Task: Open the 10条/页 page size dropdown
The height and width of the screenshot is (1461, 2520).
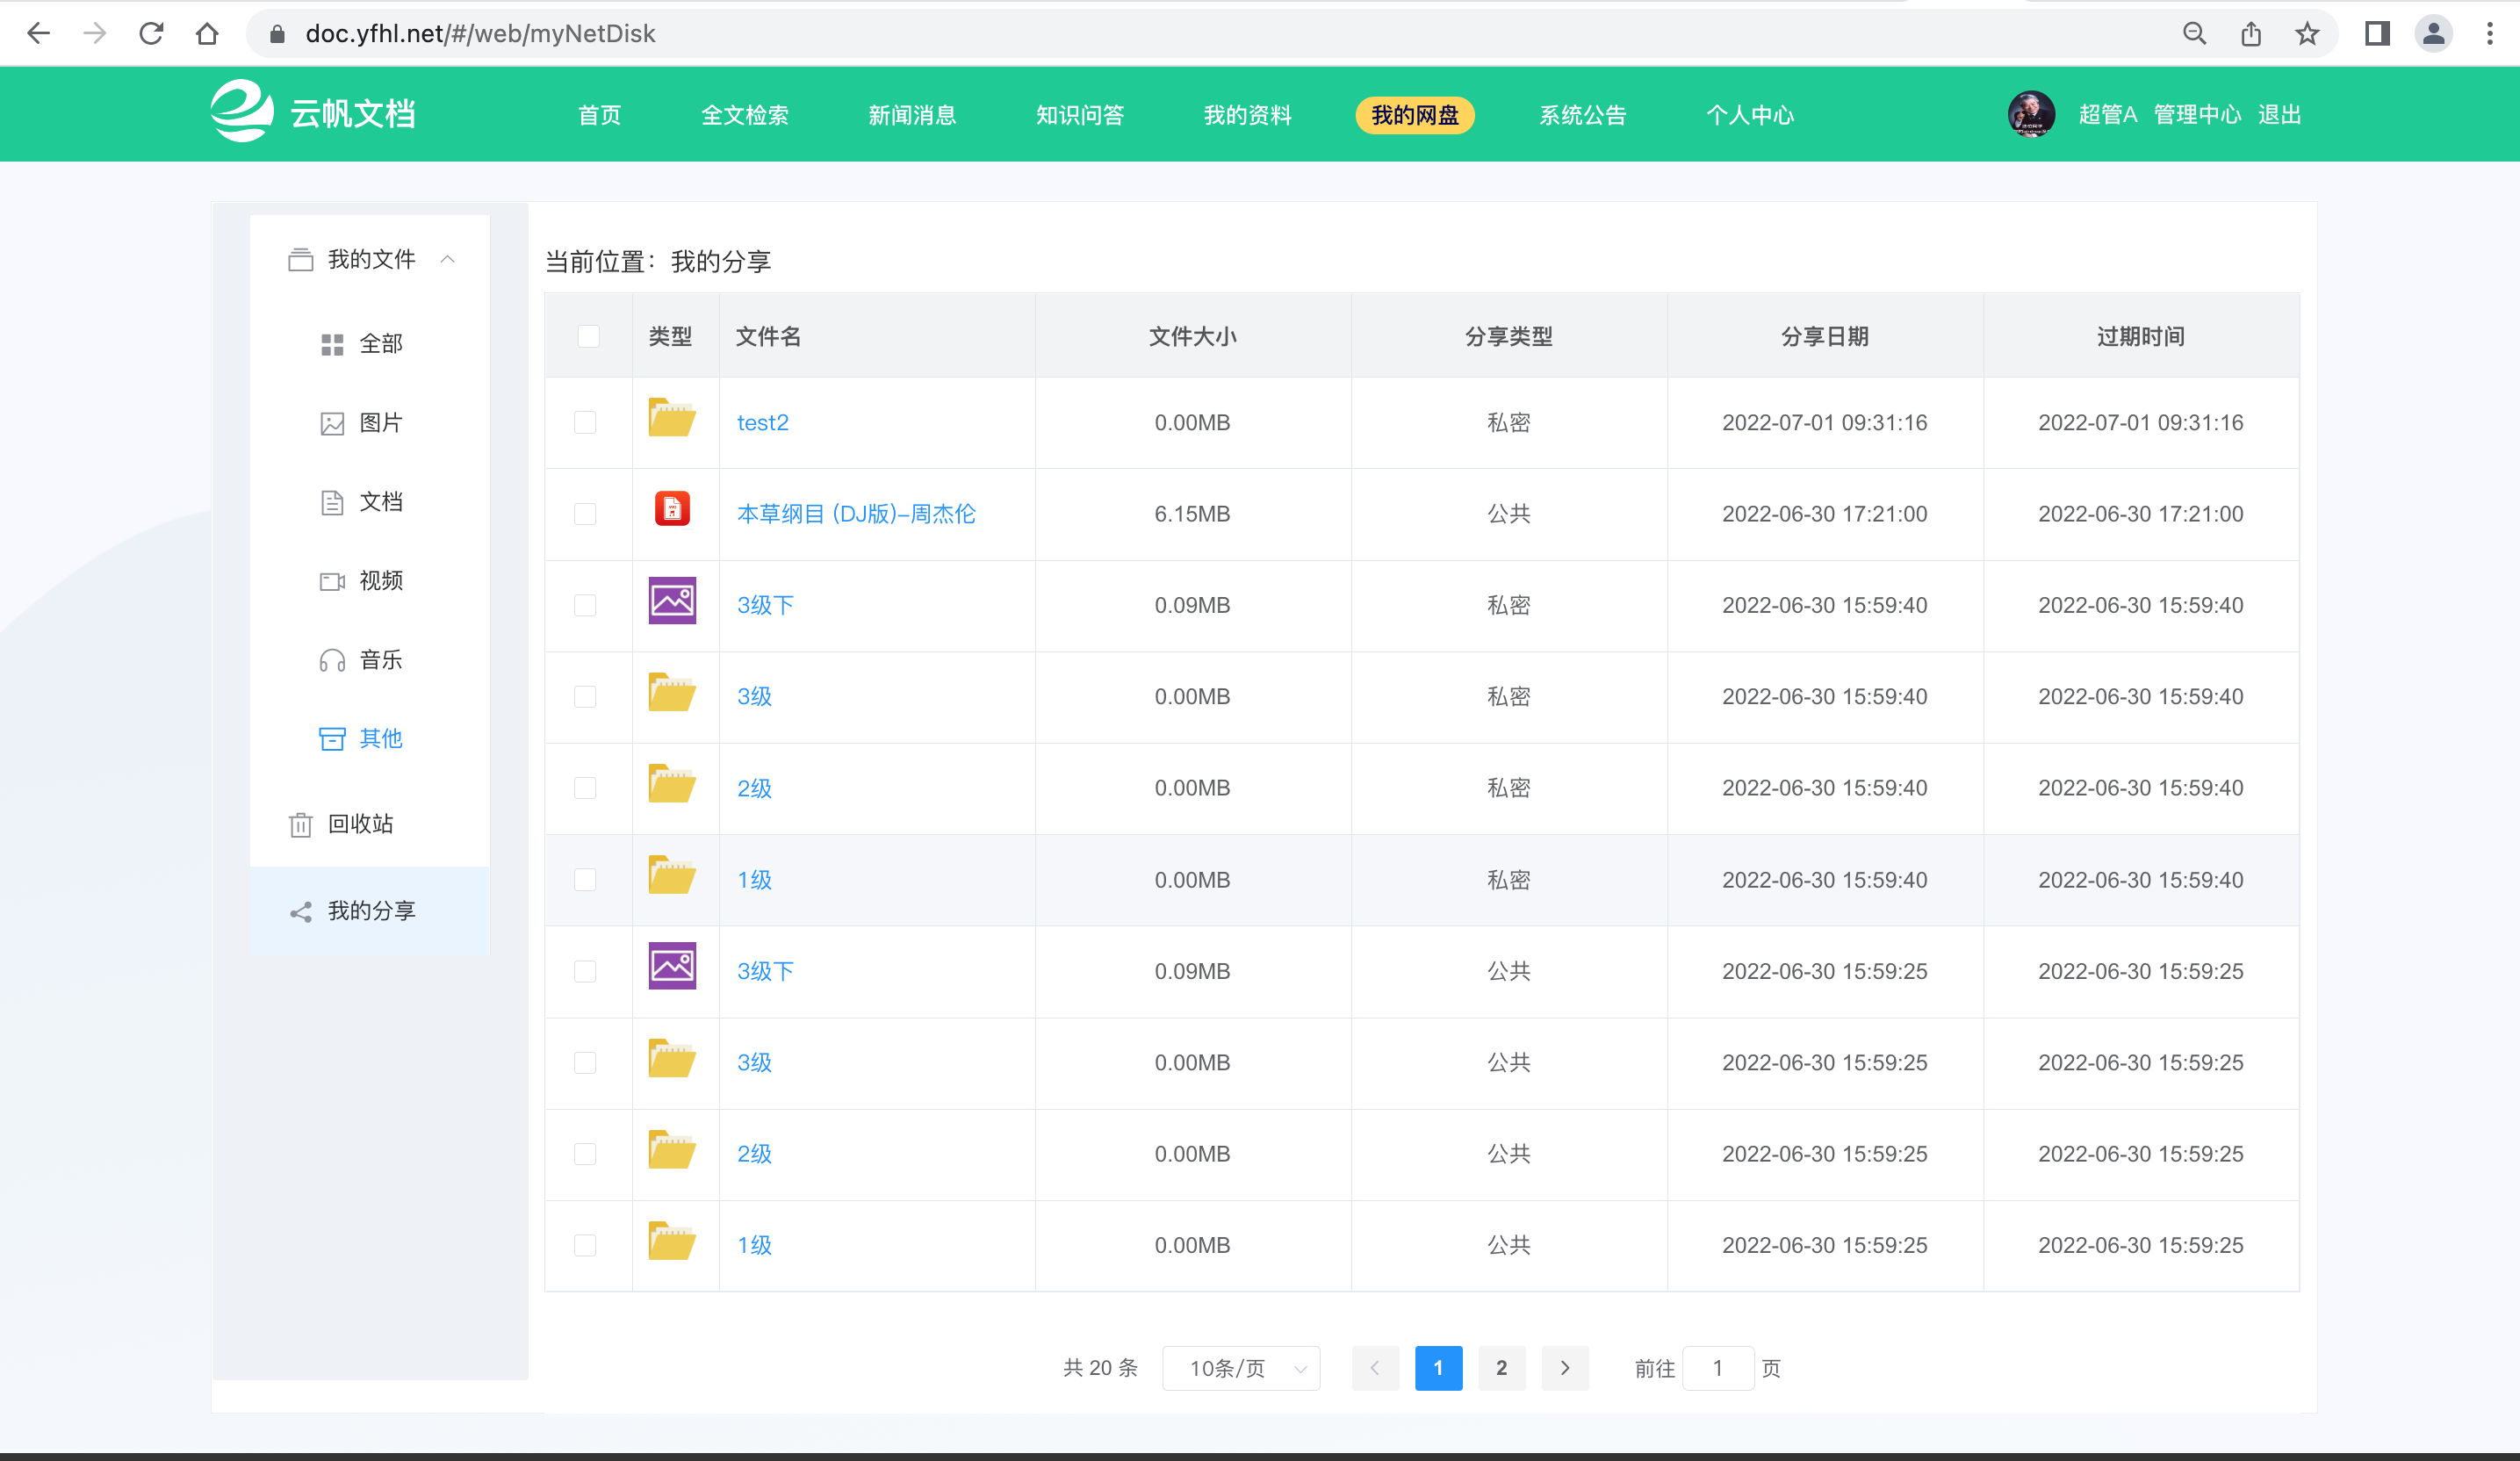Action: click(x=1241, y=1368)
